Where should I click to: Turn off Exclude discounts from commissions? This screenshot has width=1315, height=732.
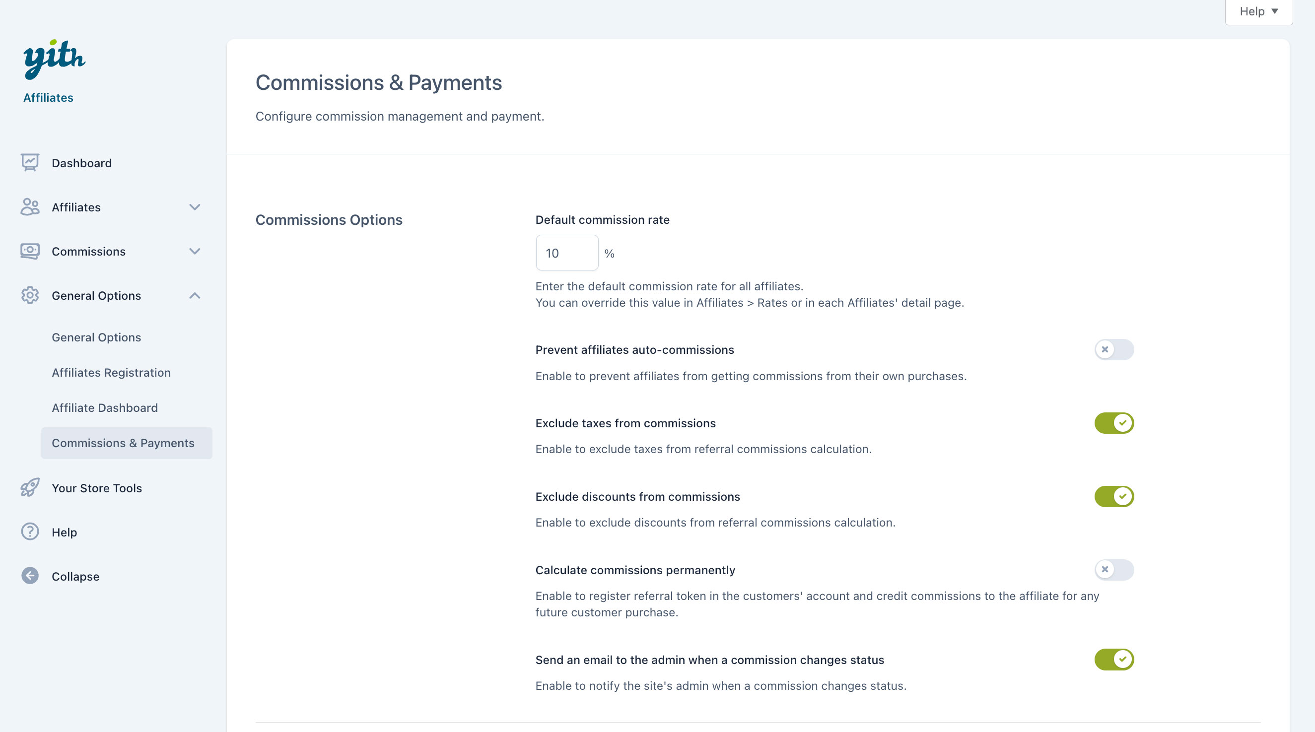click(x=1114, y=497)
